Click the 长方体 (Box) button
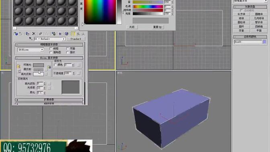 (241, 14)
